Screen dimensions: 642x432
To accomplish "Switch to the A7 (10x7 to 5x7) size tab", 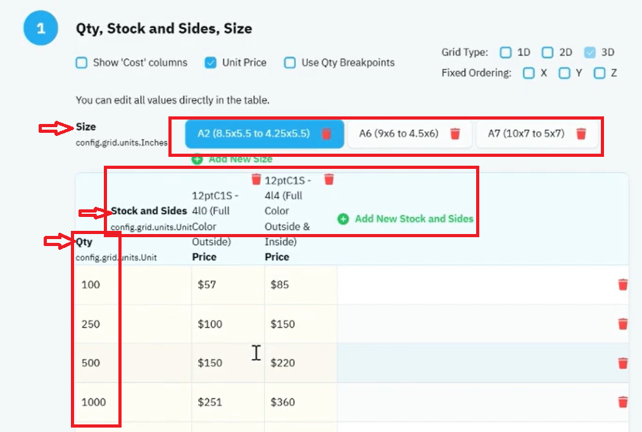I will [526, 133].
